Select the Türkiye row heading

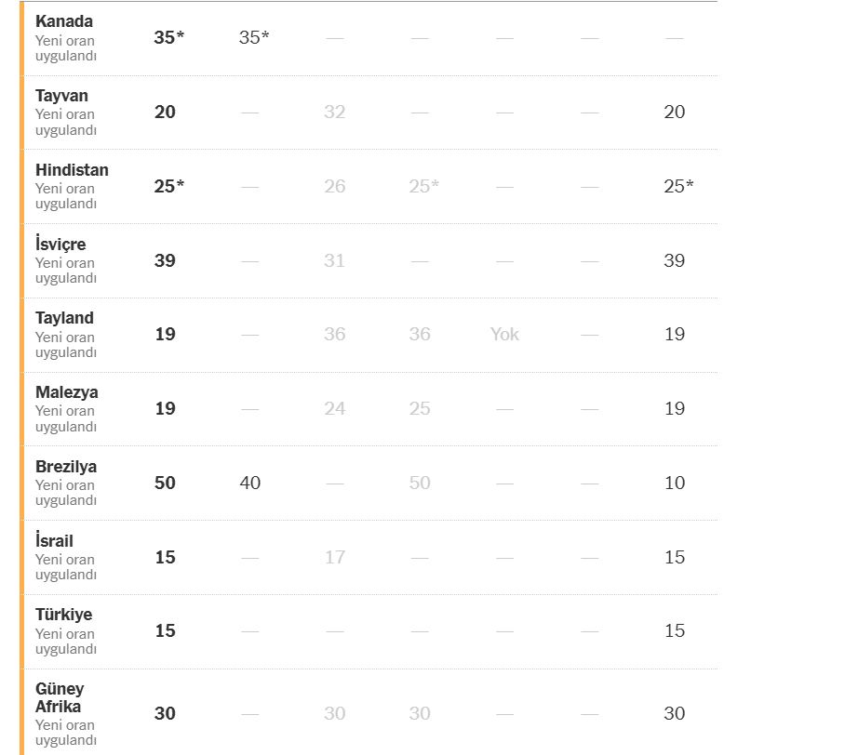(x=63, y=615)
